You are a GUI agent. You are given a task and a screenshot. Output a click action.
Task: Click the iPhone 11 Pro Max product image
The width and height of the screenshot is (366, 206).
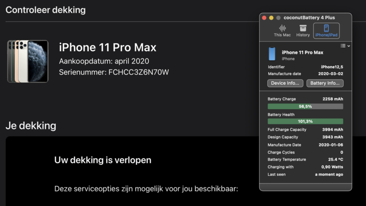click(28, 61)
